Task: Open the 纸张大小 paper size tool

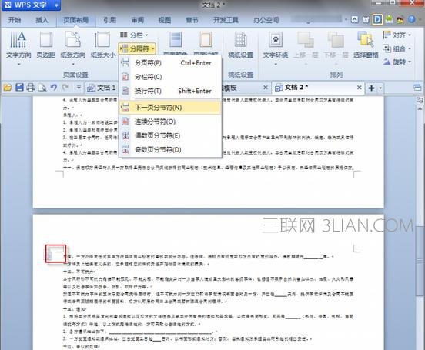Action: coord(102,40)
